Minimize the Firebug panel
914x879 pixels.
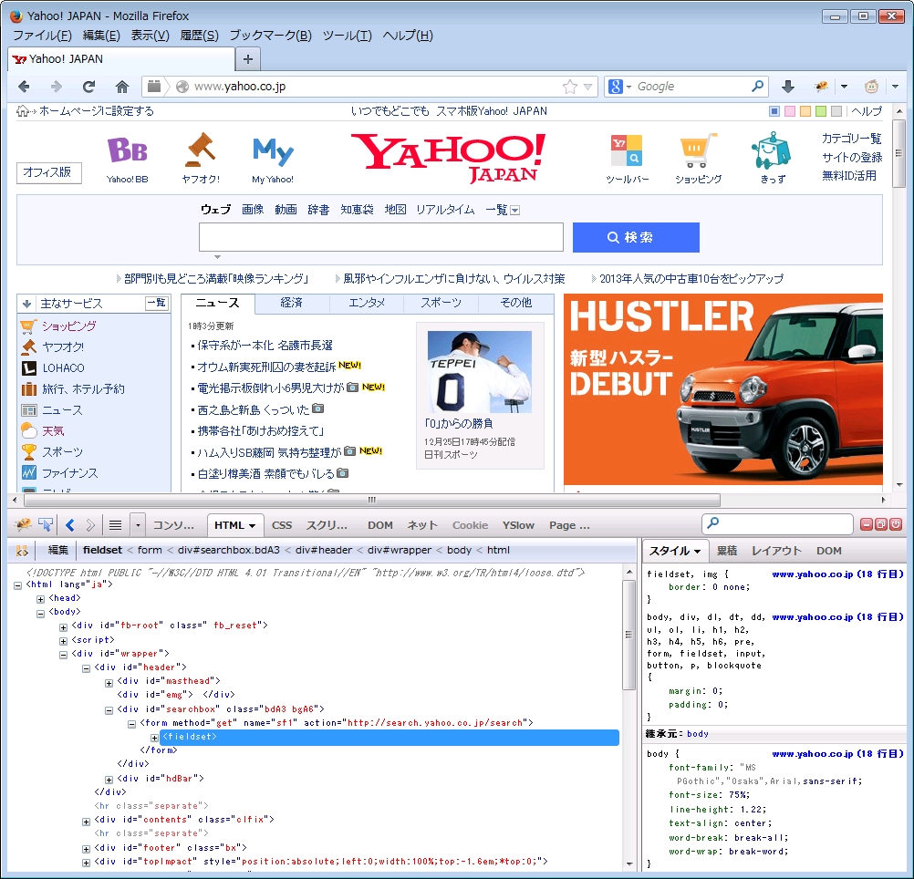click(x=867, y=524)
